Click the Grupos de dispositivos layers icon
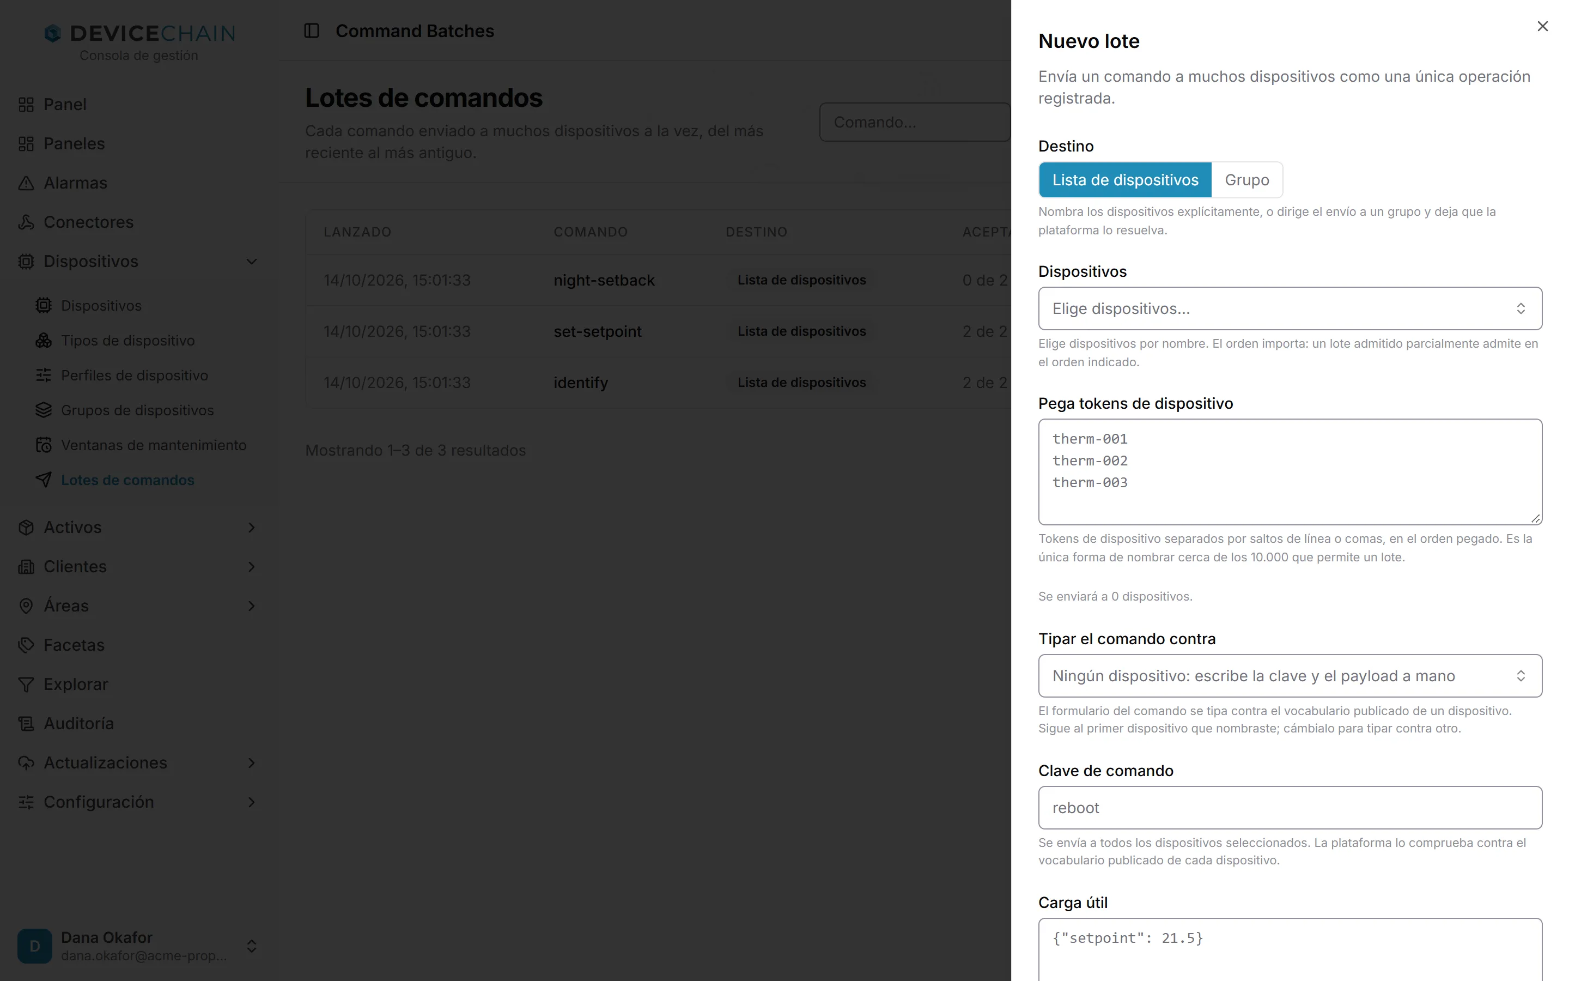The height and width of the screenshot is (981, 1569). point(44,410)
